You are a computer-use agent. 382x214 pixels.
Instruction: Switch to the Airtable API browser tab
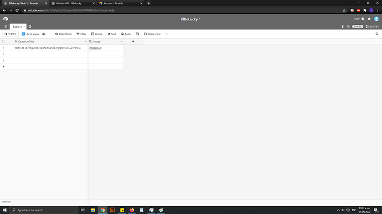point(73,3)
